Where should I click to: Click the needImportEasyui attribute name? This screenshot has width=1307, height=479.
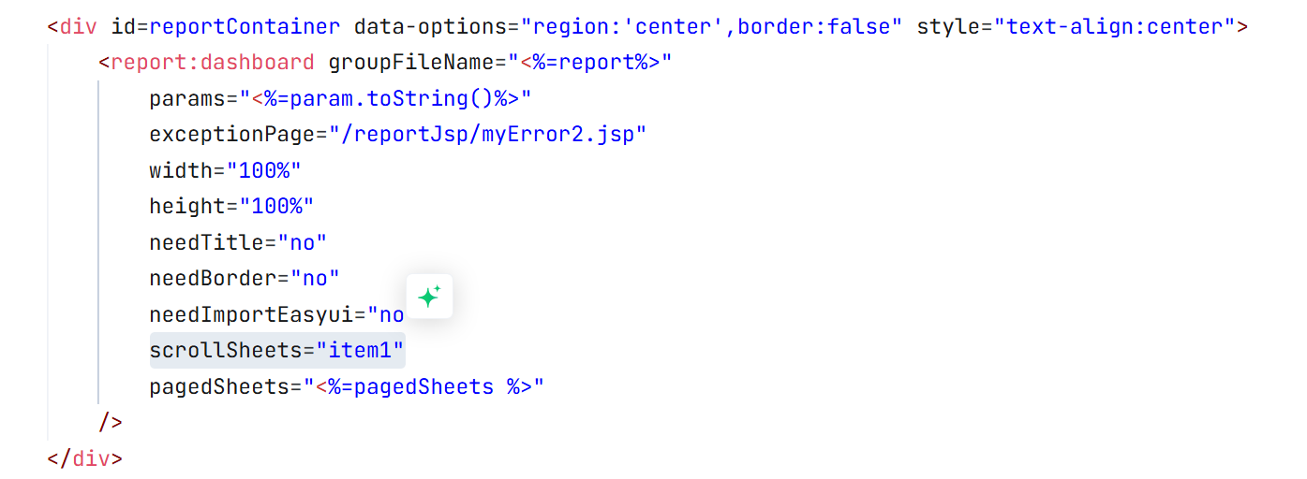coord(251,314)
